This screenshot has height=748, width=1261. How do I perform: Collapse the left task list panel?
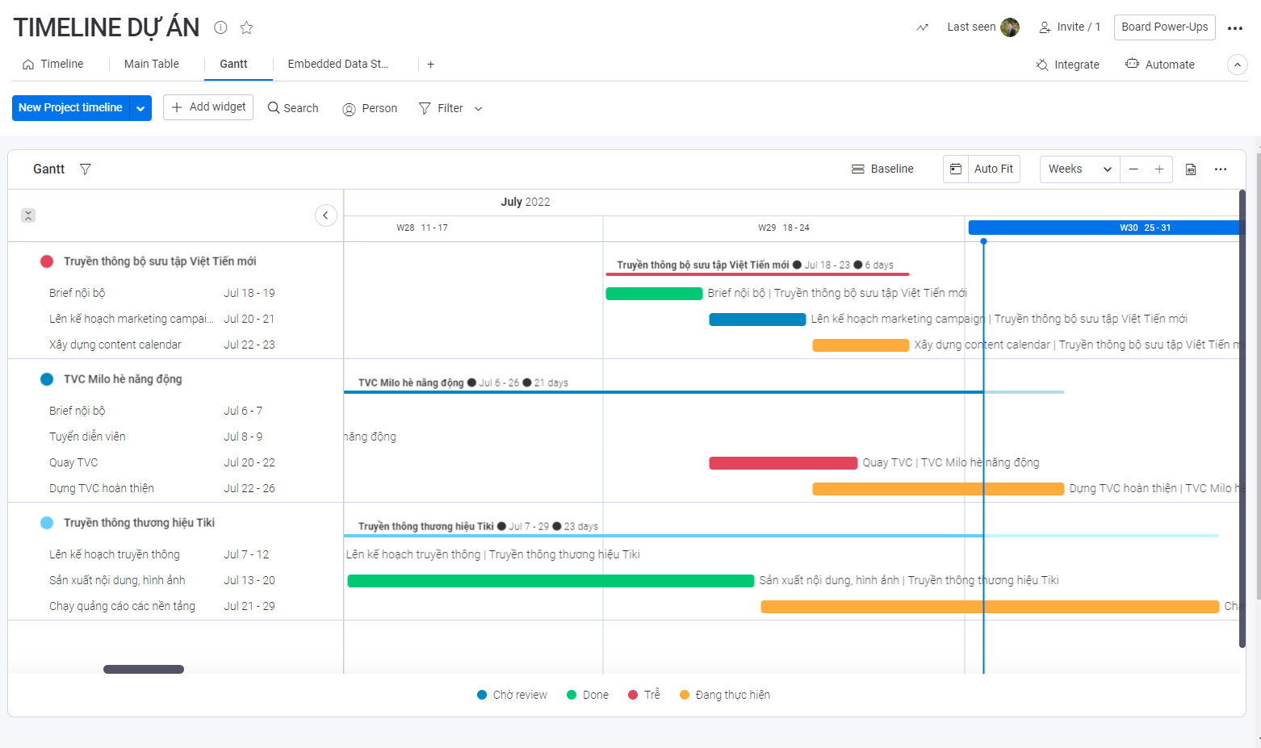point(326,215)
